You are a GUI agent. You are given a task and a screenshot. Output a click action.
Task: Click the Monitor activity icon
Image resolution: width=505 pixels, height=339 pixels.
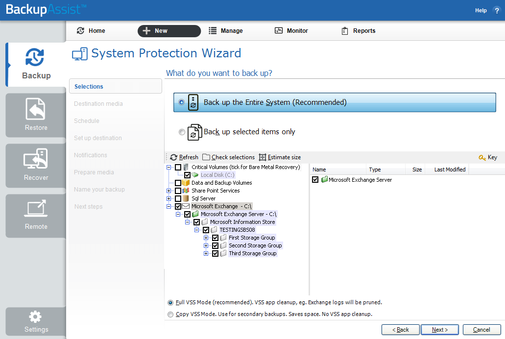(279, 30)
